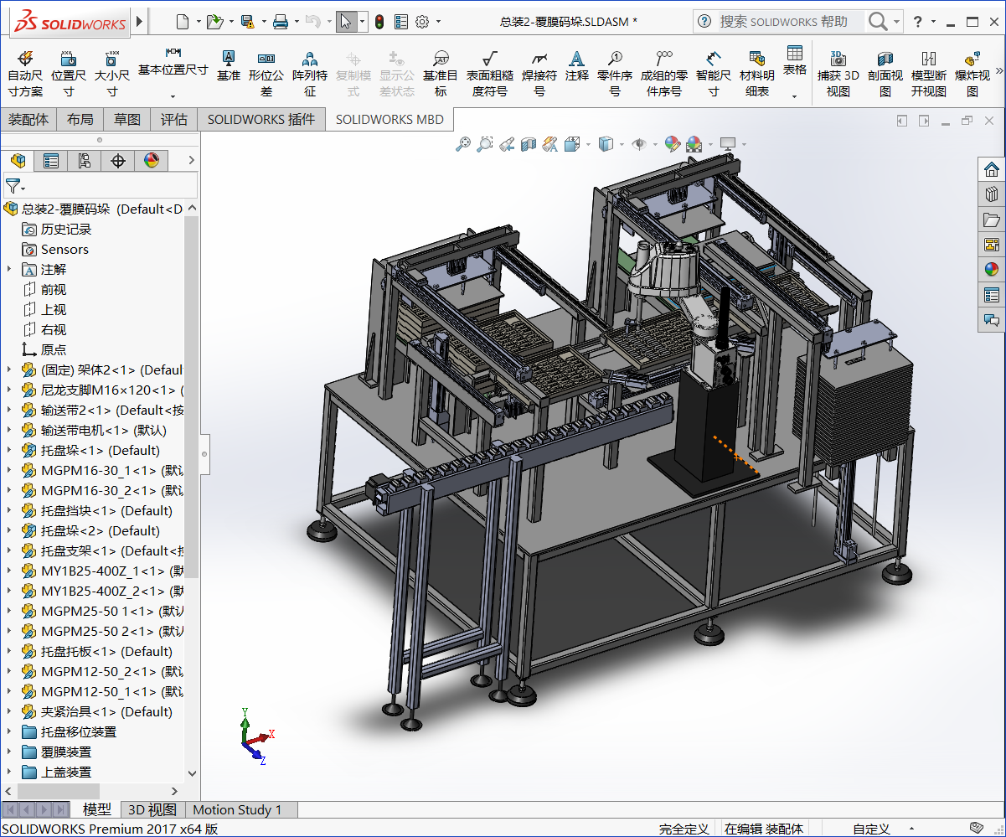The image size is (1006, 837).
Task: Click Previous View in heads-up toolbar
Action: tap(507, 144)
